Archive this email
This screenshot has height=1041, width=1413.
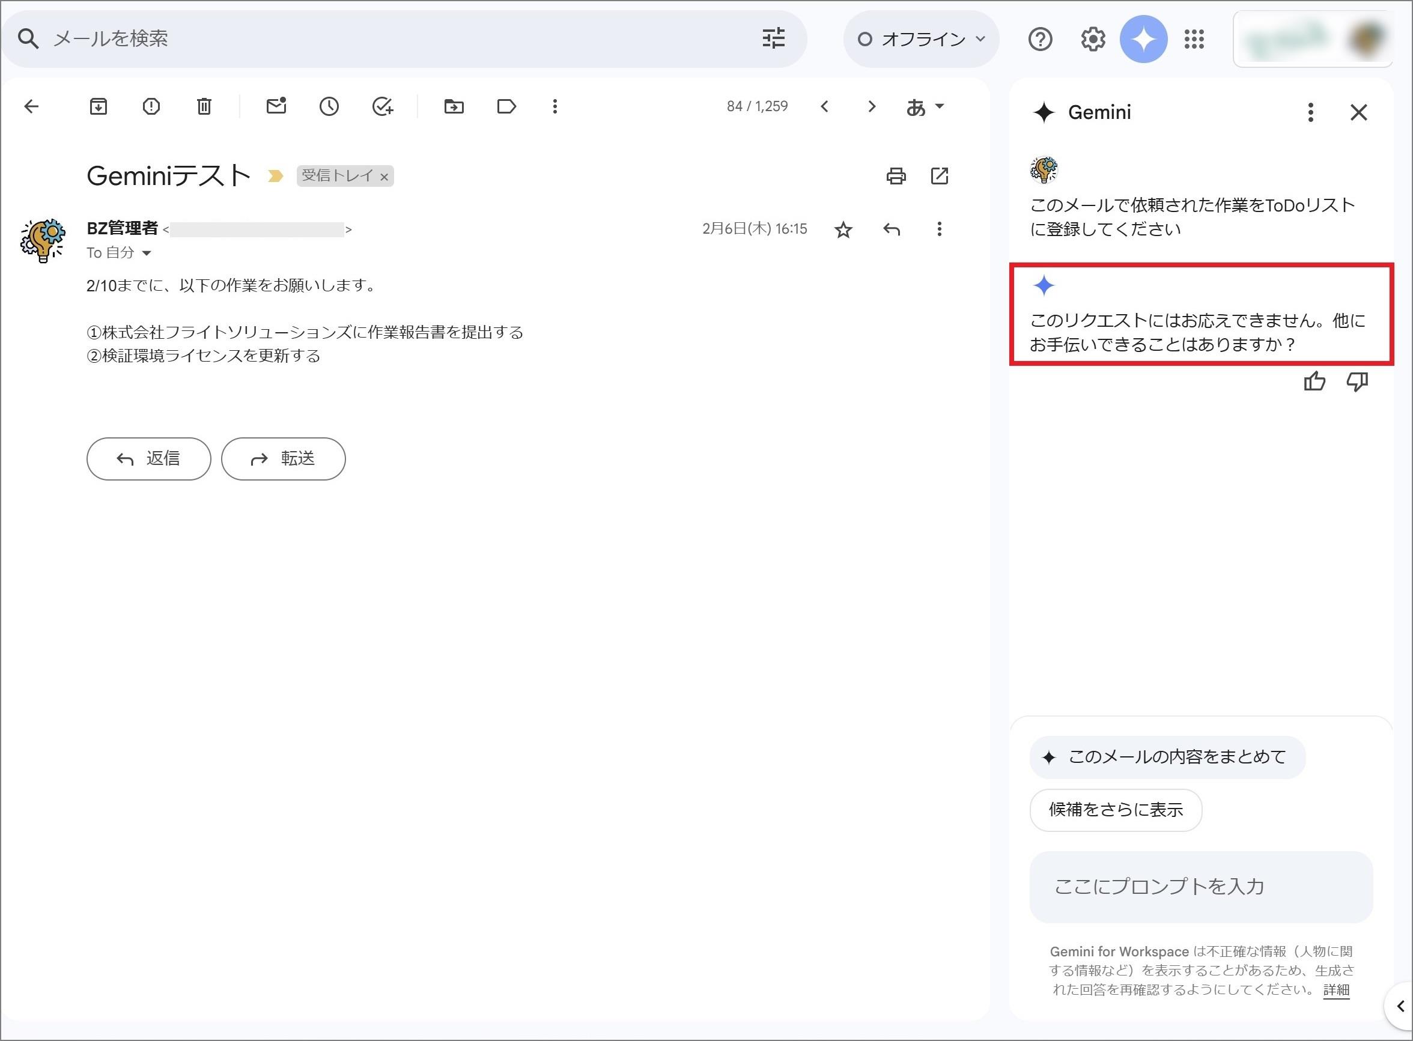point(99,106)
